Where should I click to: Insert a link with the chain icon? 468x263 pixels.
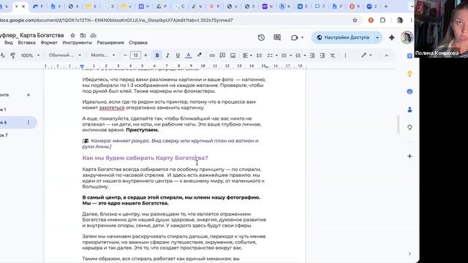click(212, 56)
